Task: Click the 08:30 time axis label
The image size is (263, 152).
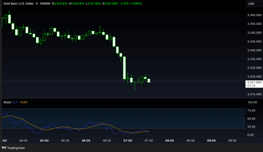Action: [191, 141]
